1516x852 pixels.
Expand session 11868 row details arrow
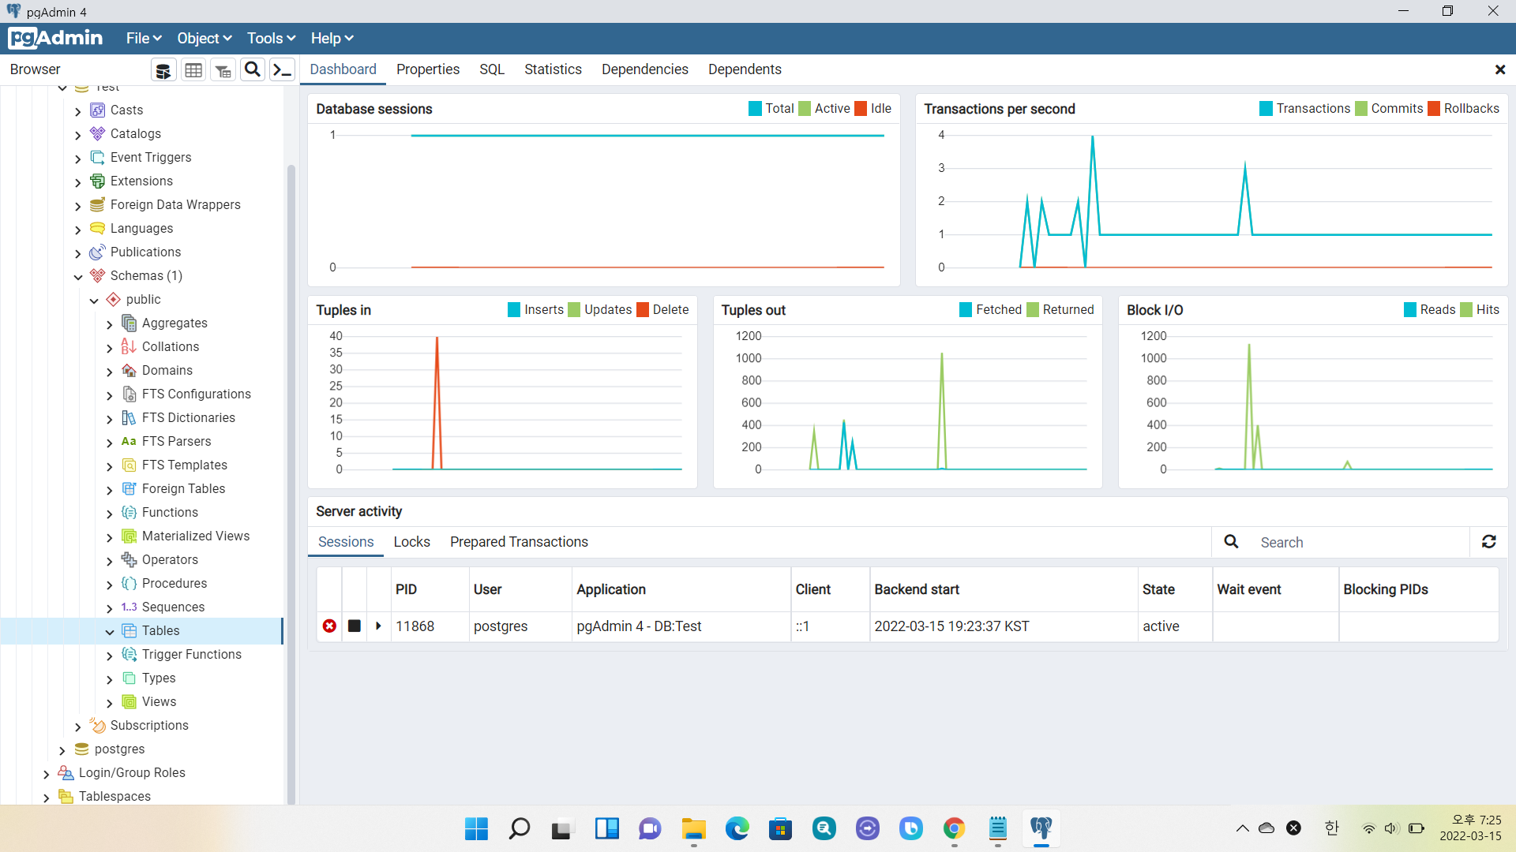tap(378, 626)
